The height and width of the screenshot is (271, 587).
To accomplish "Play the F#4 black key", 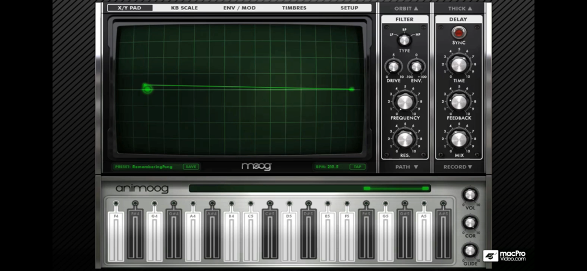I will click(x=135, y=233).
